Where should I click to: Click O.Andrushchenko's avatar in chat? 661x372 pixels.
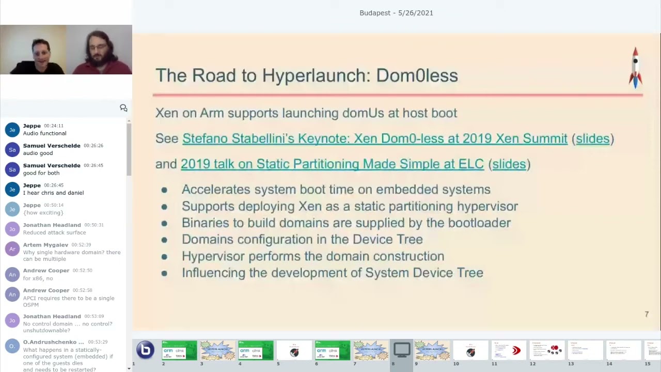tap(12, 346)
